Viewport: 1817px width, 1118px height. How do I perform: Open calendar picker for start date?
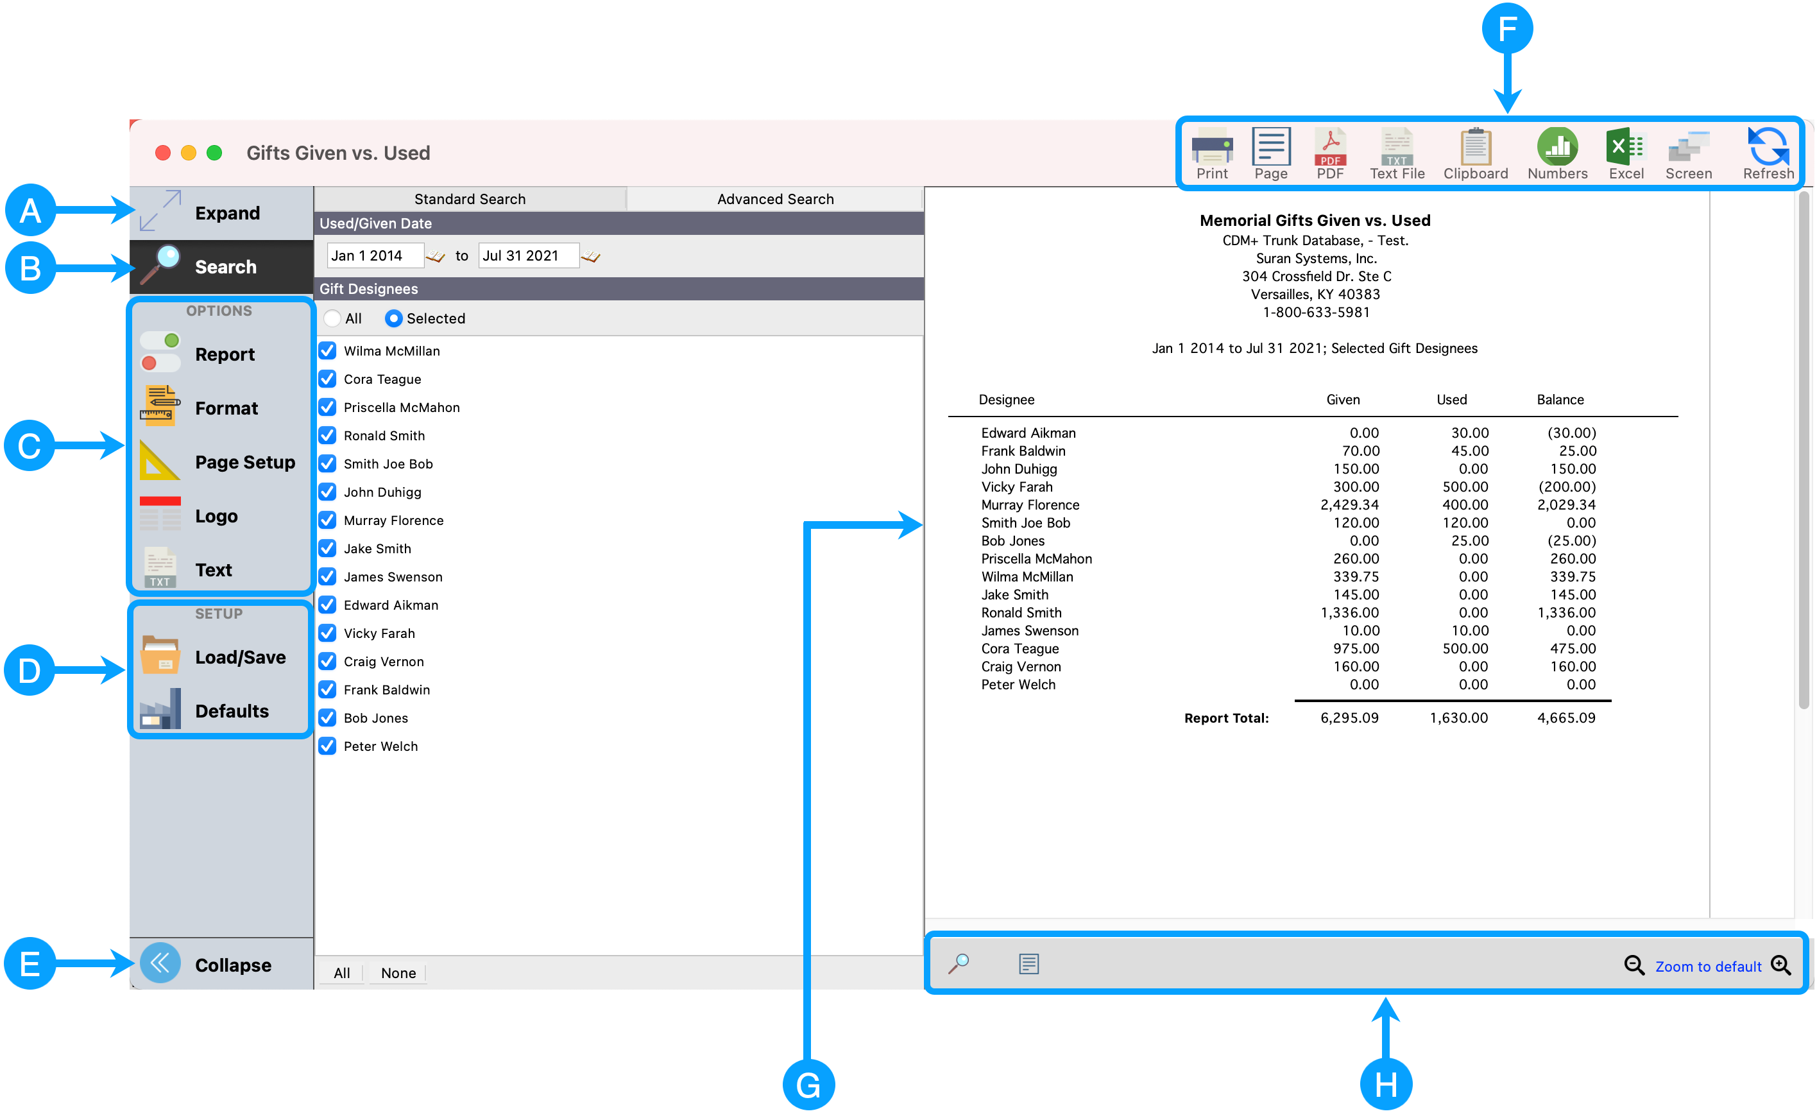click(x=436, y=256)
